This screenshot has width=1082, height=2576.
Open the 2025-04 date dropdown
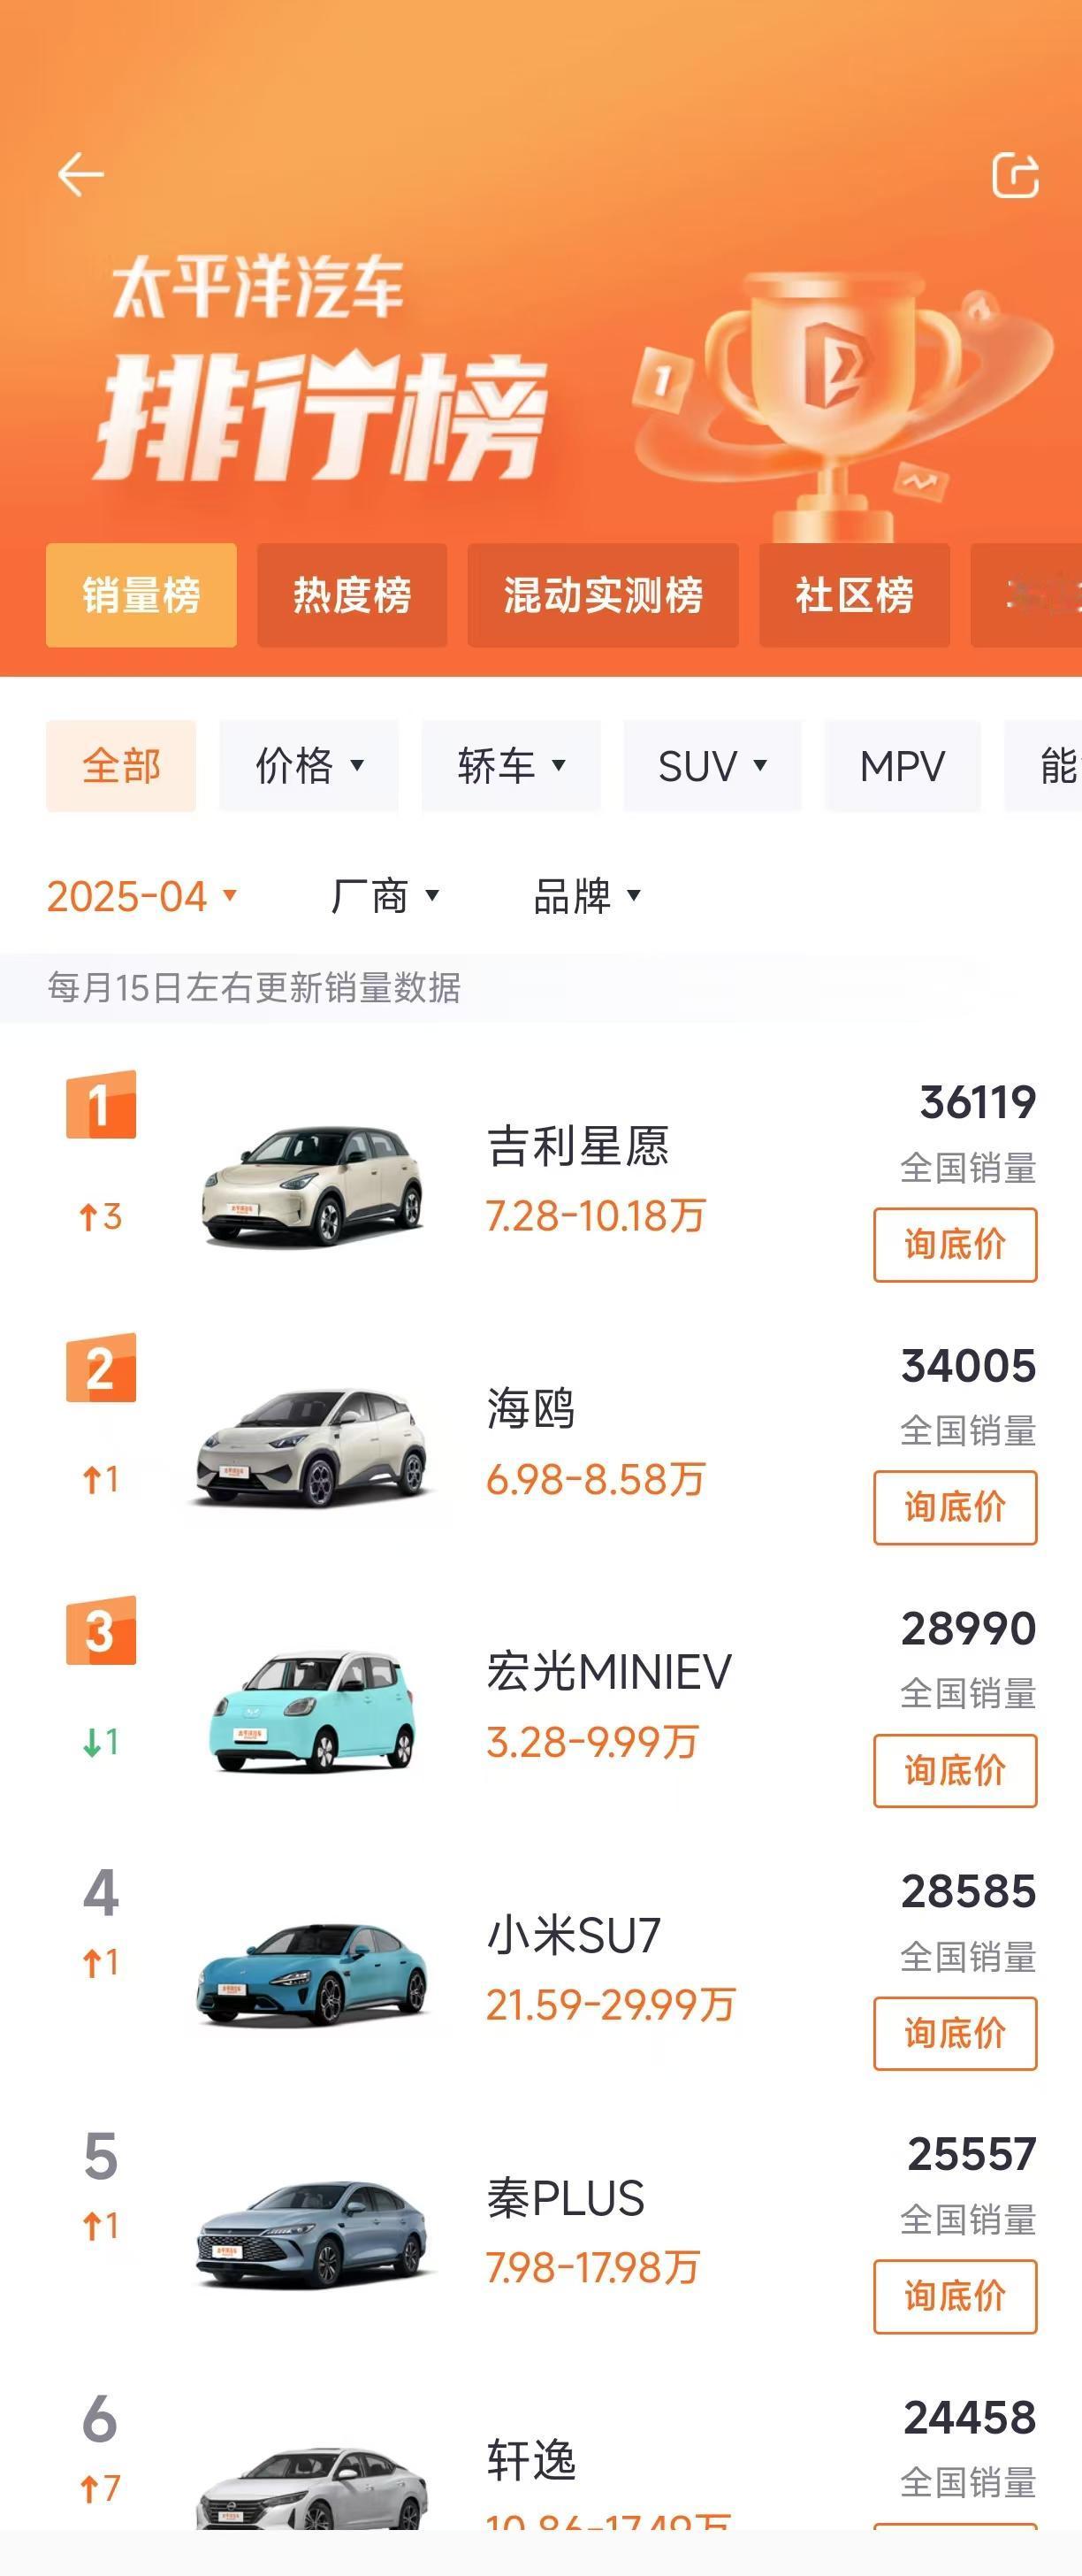(141, 896)
